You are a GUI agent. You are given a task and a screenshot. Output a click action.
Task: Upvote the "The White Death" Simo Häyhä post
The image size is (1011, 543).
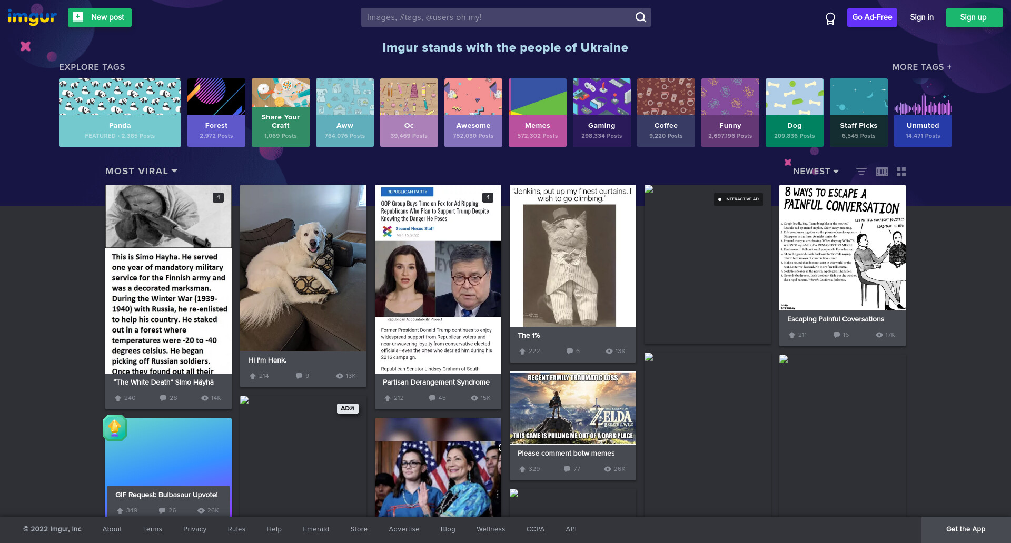118,398
